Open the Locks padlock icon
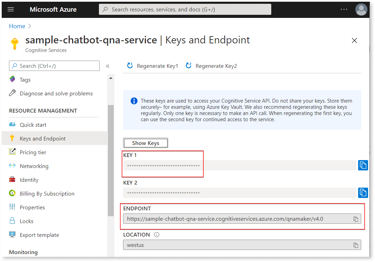 (12, 221)
